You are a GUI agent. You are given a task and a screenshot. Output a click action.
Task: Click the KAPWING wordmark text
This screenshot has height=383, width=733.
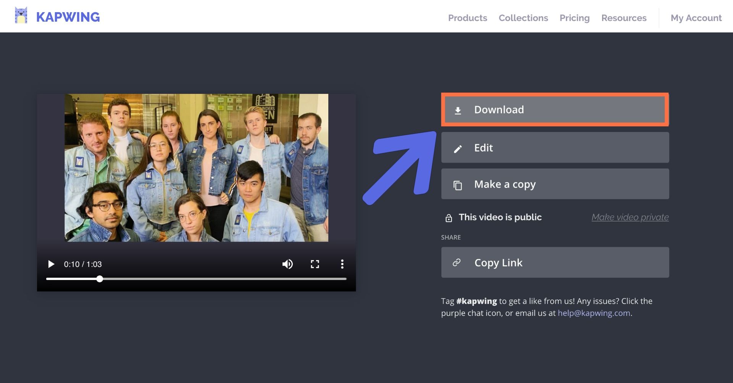click(x=68, y=17)
